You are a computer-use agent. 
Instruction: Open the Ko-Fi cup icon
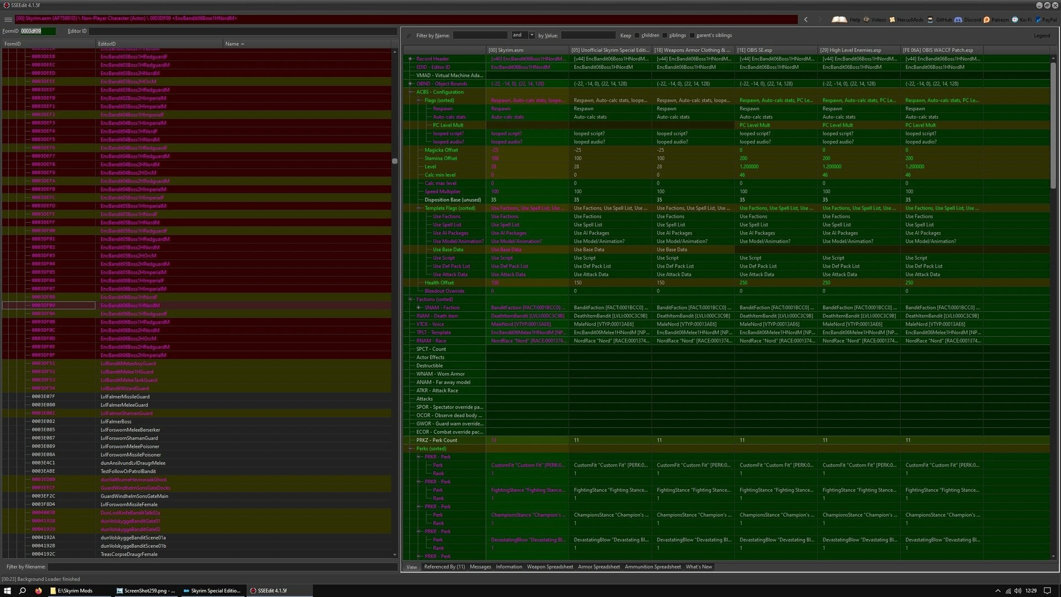pyautogui.click(x=1015, y=20)
